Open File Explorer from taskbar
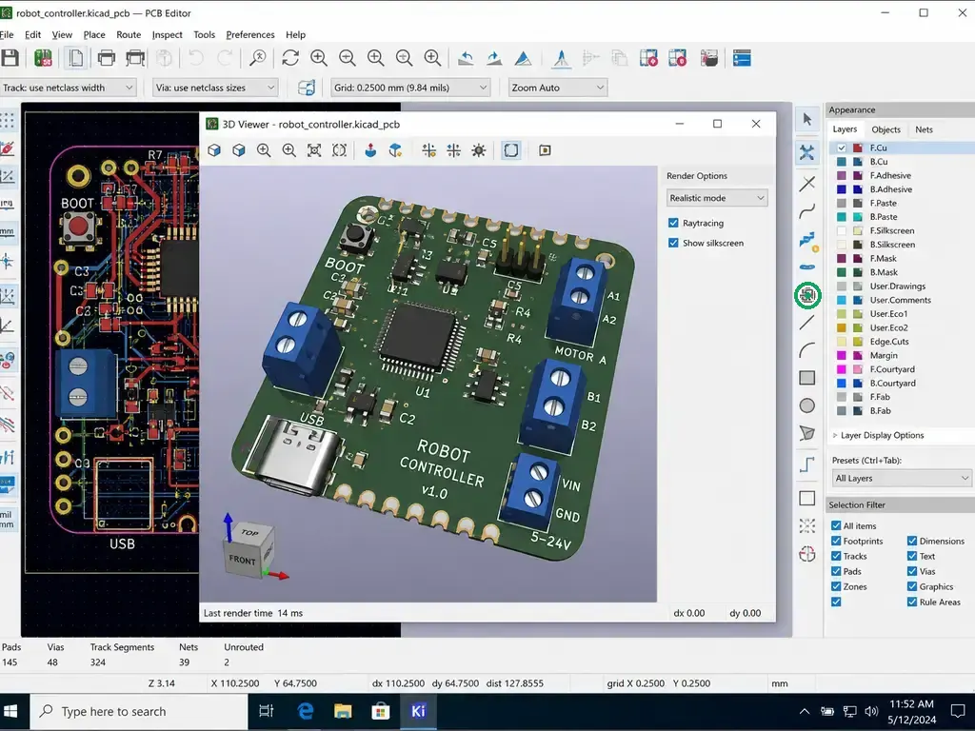975x731 pixels. (343, 711)
